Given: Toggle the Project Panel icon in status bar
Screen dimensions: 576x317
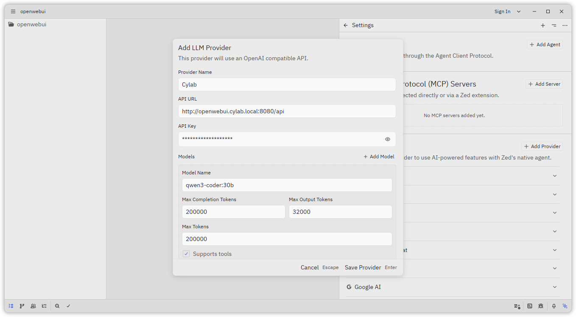Looking at the screenshot, I should (11, 306).
